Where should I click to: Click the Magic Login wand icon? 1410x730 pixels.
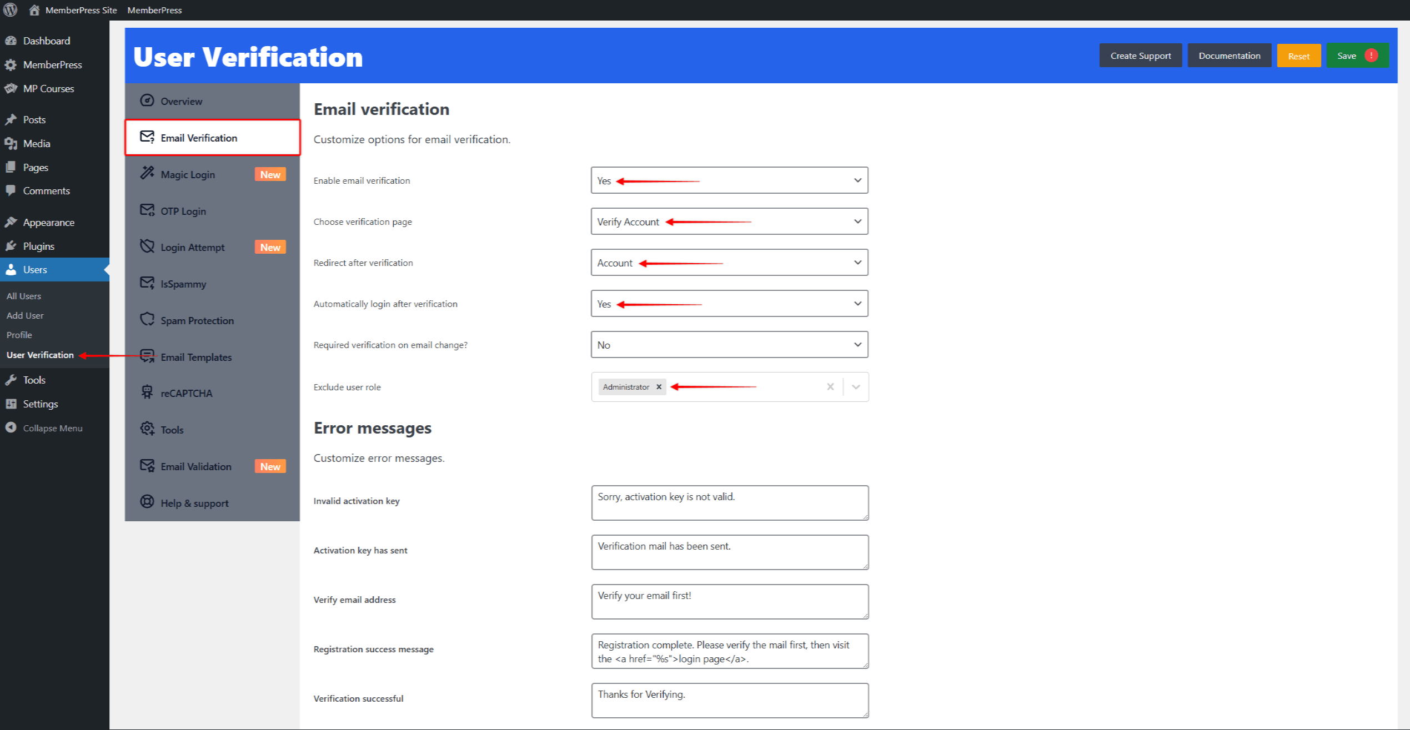pyautogui.click(x=147, y=173)
